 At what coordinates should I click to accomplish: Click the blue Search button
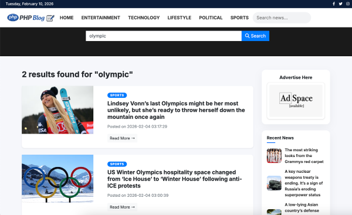click(x=255, y=36)
